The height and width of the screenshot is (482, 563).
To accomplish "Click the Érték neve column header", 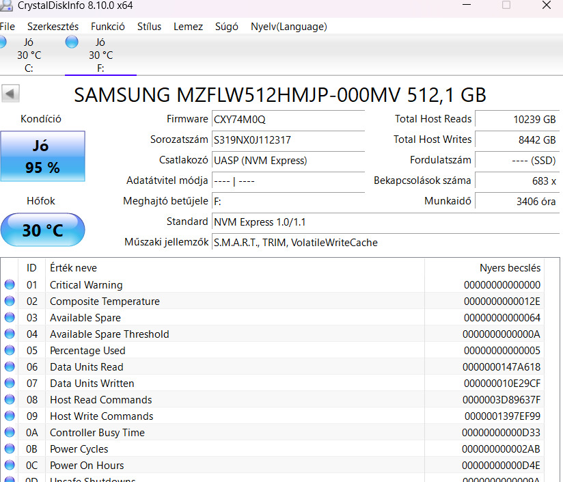I will coord(235,268).
